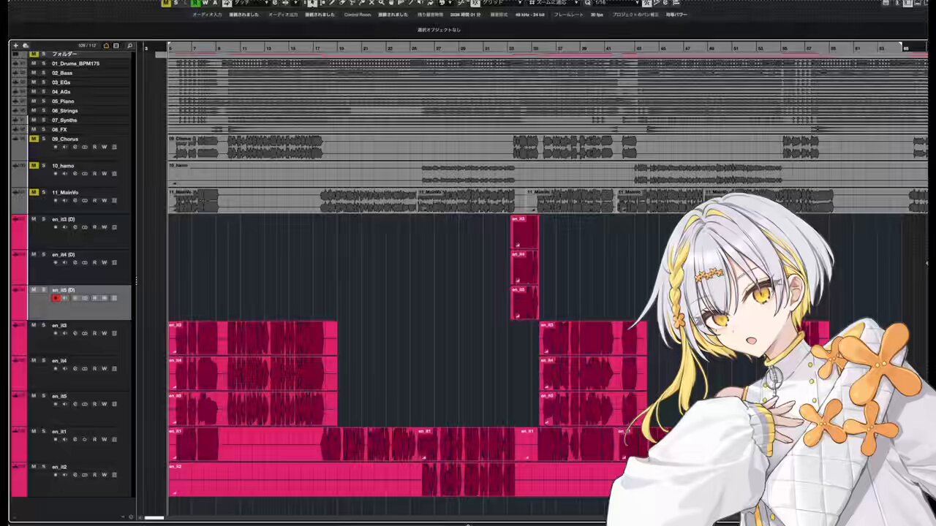The image size is (936, 526).
Task: Click フレームレート in status line
Action: [568, 15]
